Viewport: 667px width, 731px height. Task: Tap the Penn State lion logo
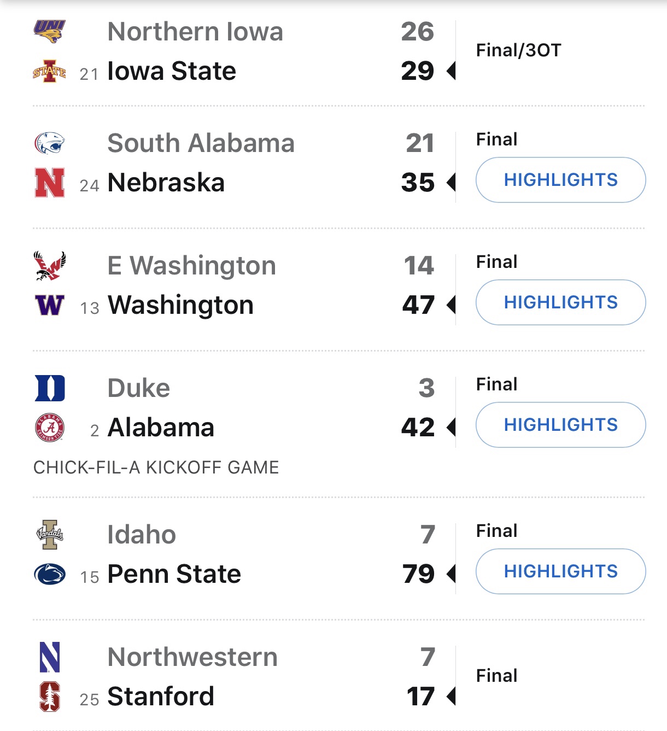coord(50,574)
